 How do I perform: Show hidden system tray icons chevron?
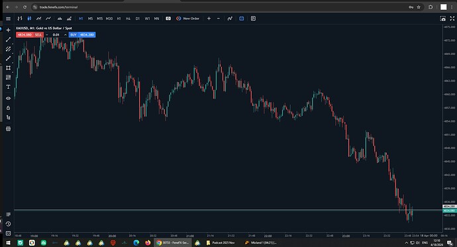click(406, 242)
